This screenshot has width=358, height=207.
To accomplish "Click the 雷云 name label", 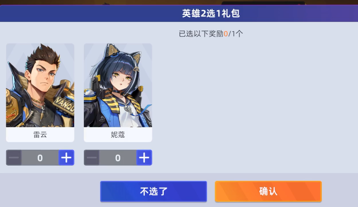I will pyautogui.click(x=40, y=134).
